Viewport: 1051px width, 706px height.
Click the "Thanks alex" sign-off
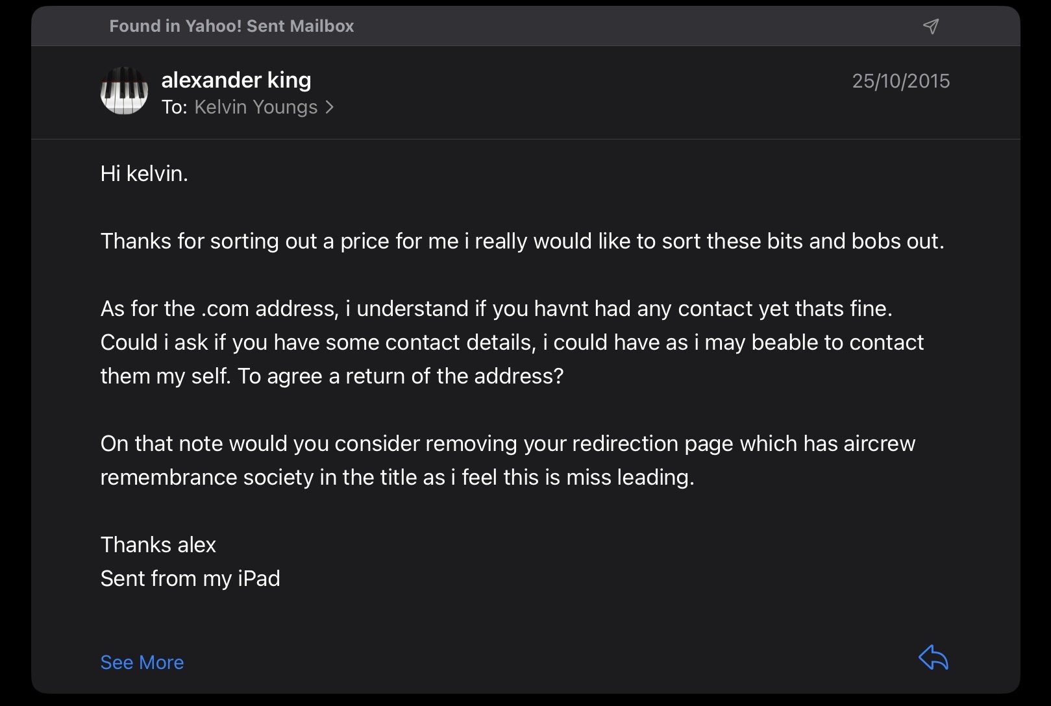(158, 544)
